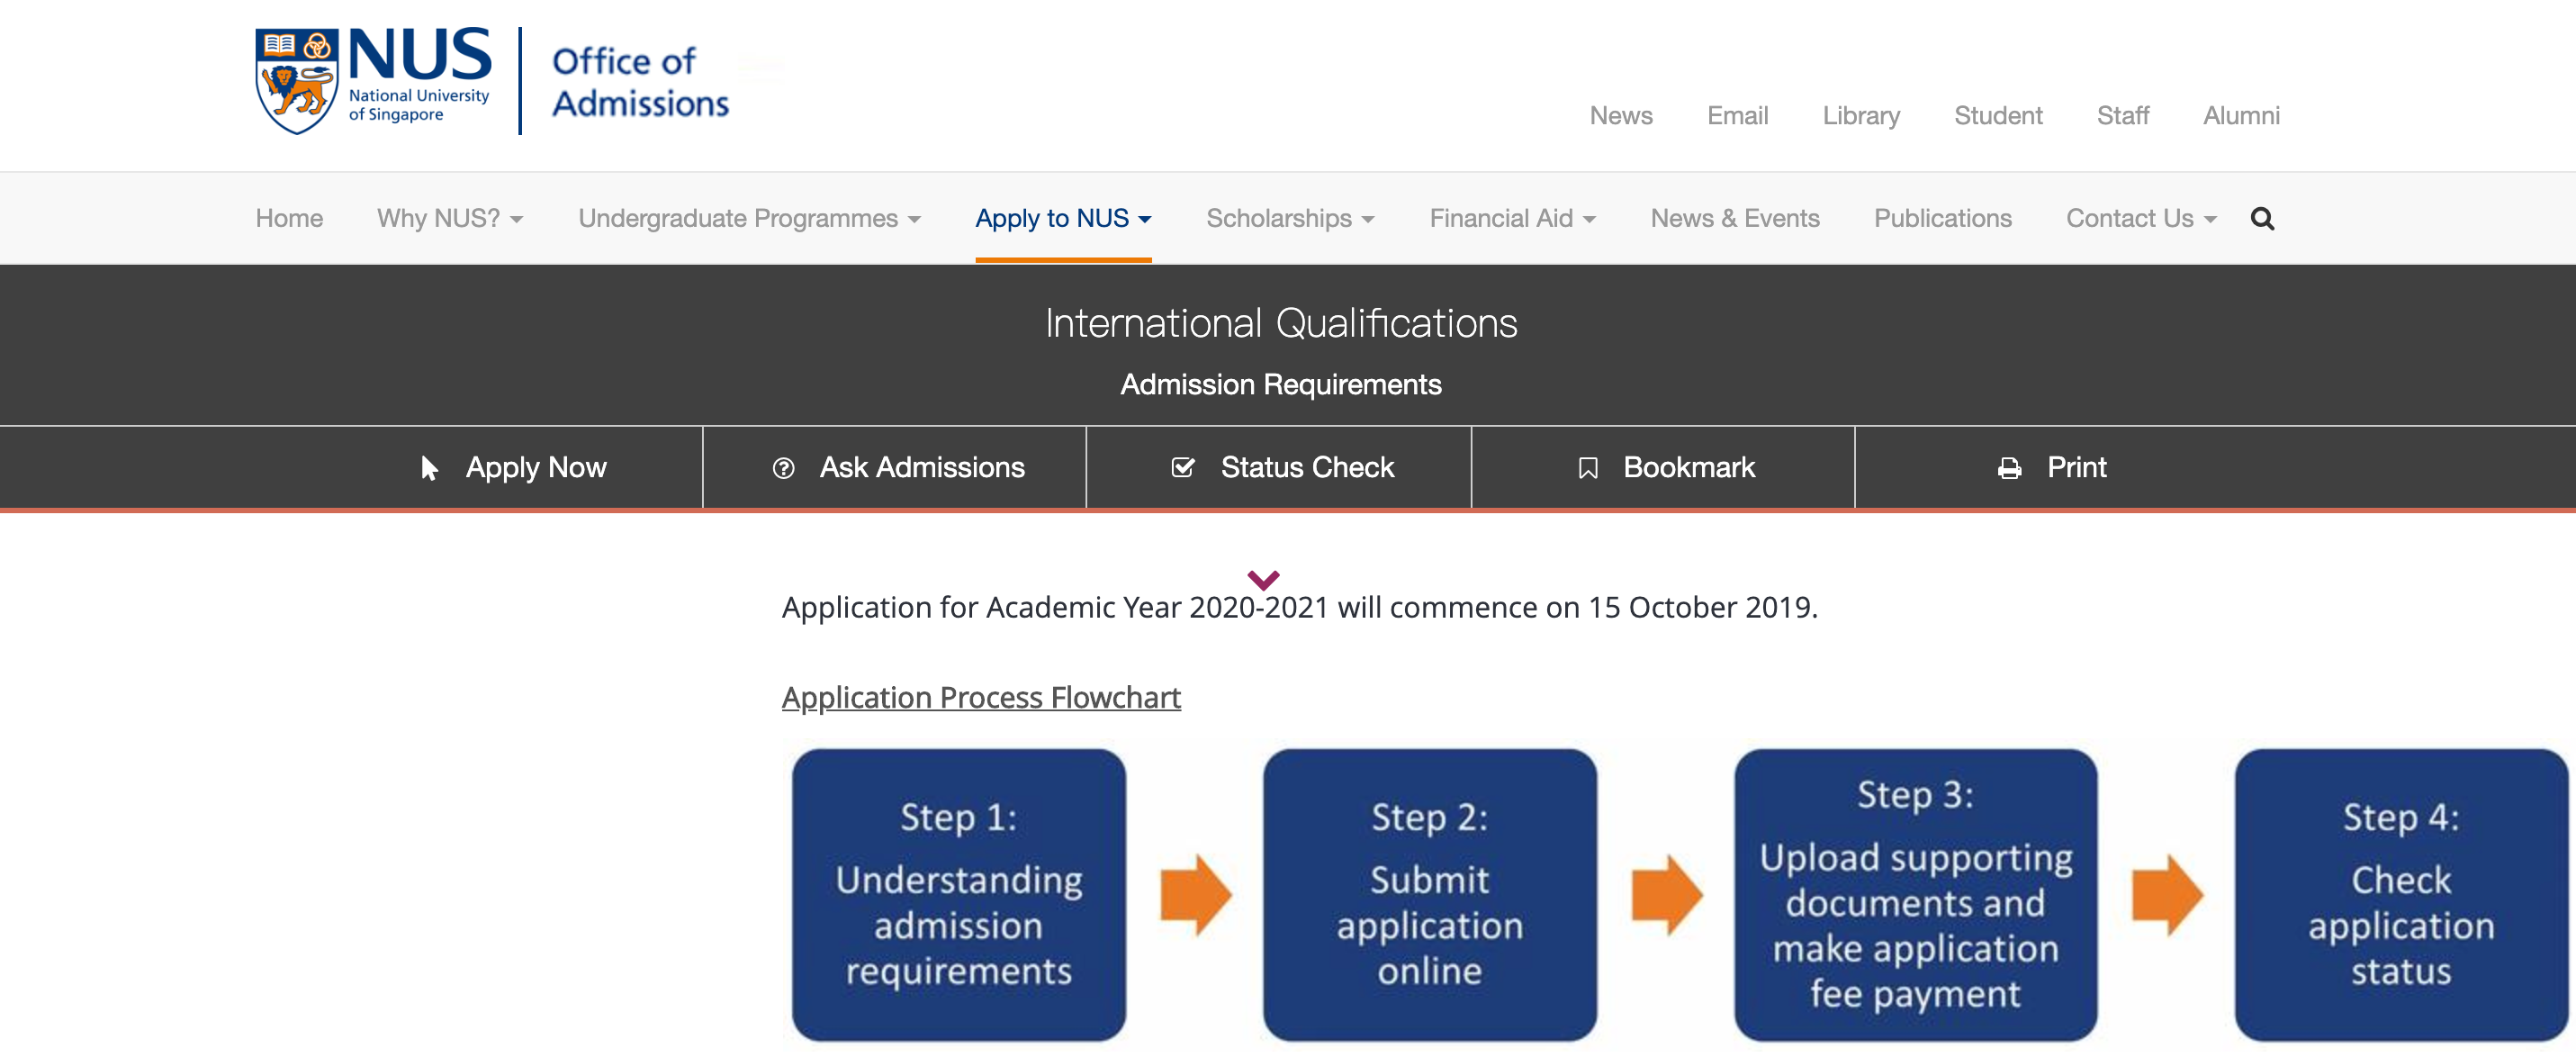Click the Library link in the header
This screenshot has height=1057, width=2576.
pyautogui.click(x=1861, y=115)
